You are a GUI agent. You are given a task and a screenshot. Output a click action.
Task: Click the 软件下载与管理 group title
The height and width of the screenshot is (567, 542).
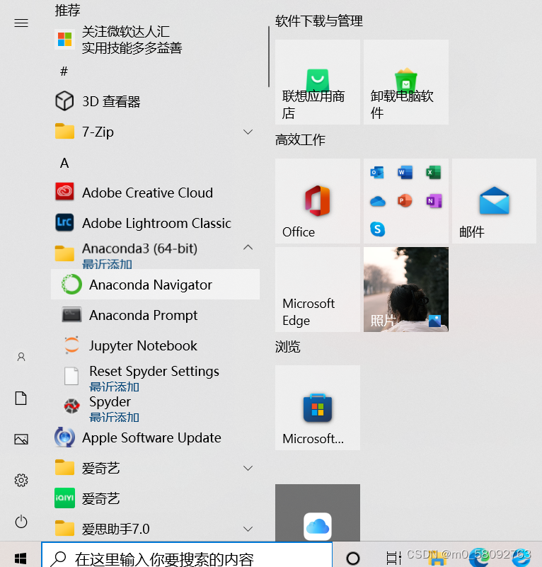(319, 21)
